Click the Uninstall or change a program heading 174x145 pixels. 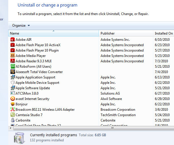(x=48, y=5)
